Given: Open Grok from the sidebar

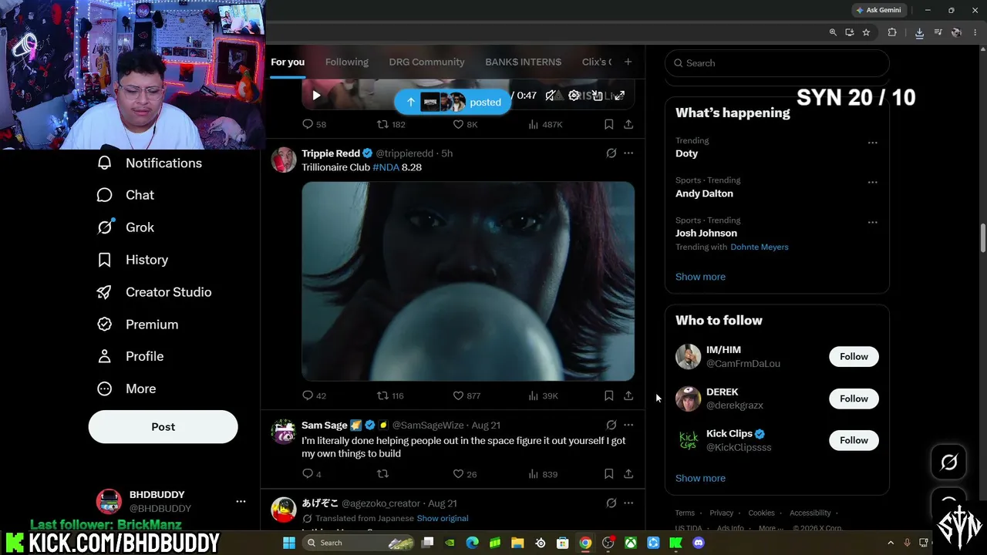Looking at the screenshot, I should point(125,227).
